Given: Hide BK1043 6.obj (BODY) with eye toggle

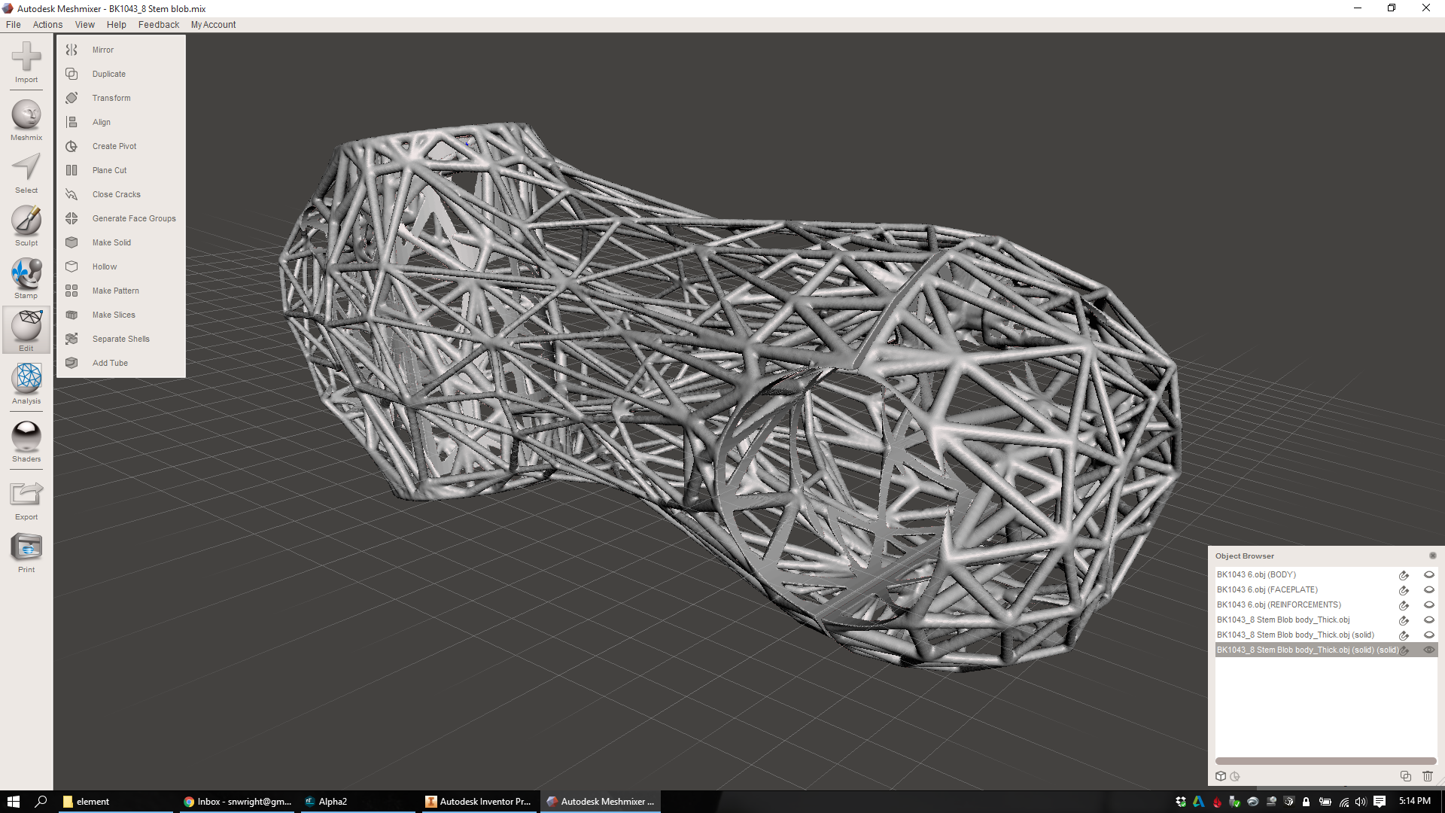Looking at the screenshot, I should [1428, 574].
